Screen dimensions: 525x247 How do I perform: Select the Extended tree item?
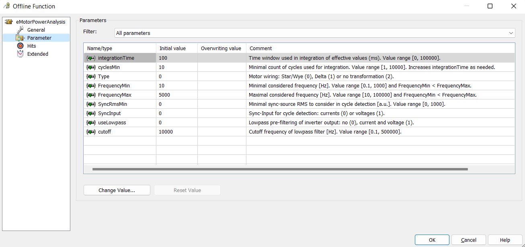pyautogui.click(x=37, y=54)
